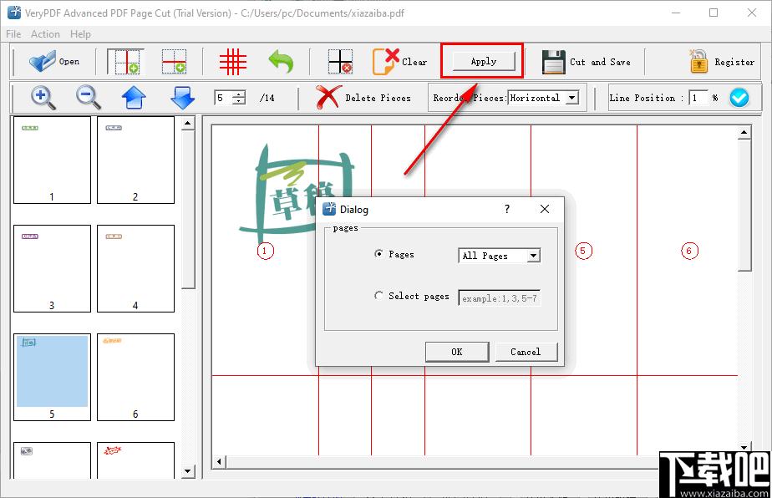The image size is (772, 498).
Task: Go to next page with down arrow
Action: click(182, 98)
